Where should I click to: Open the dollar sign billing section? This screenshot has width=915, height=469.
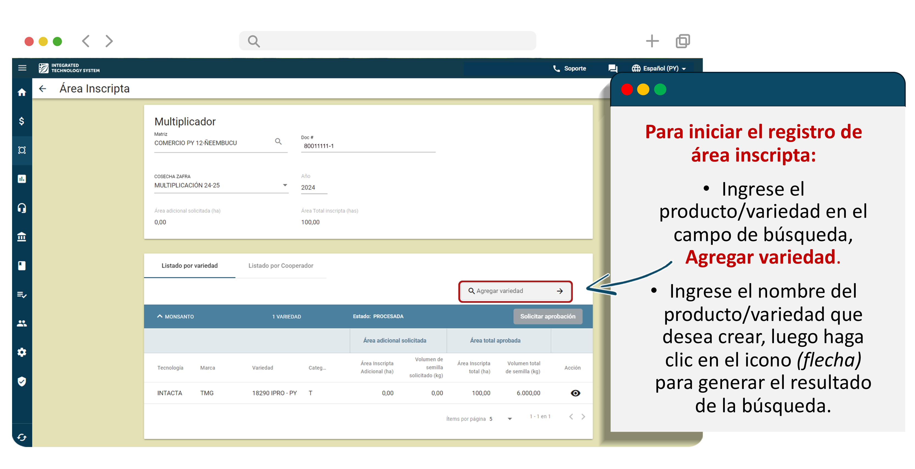(22, 122)
